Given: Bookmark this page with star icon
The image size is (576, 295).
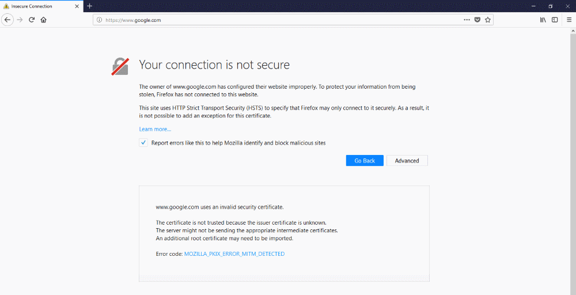Looking at the screenshot, I should coord(487,20).
